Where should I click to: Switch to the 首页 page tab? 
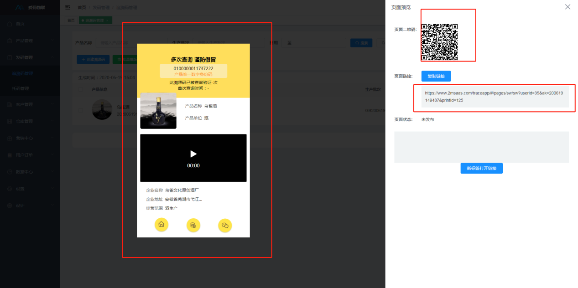click(71, 21)
